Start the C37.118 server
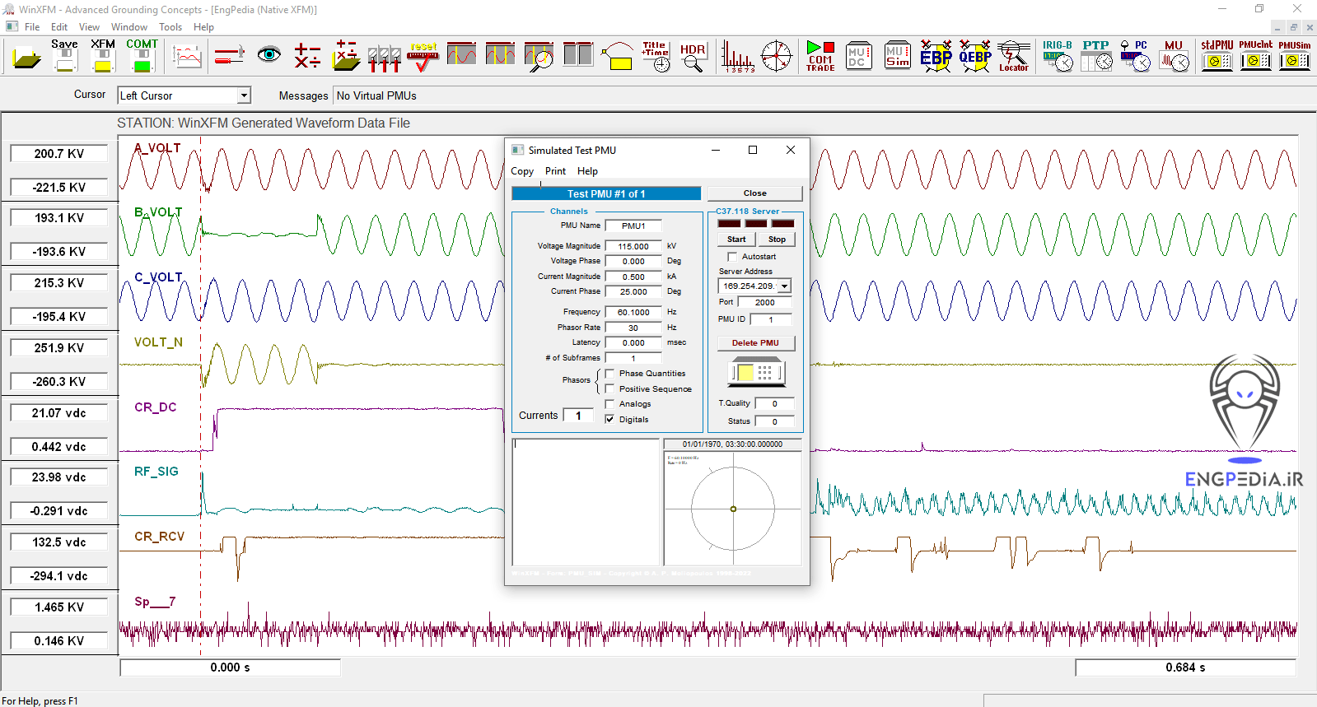This screenshot has height=707, width=1317. 736,240
